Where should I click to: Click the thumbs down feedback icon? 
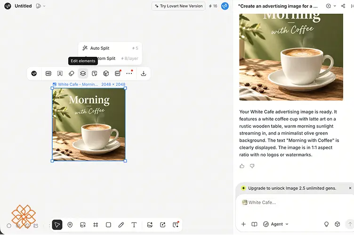[252, 166]
